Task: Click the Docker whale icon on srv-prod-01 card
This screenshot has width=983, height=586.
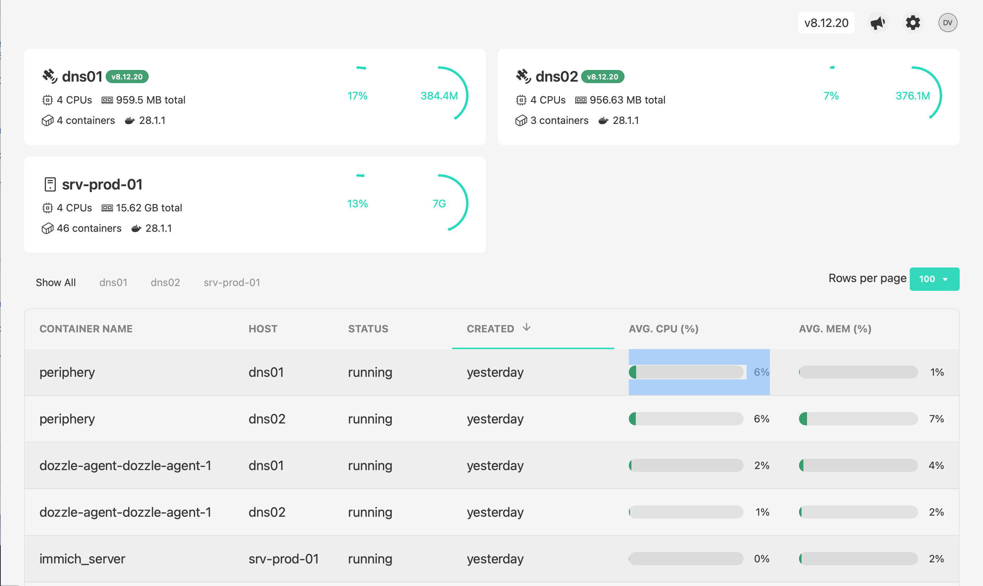Action: [x=136, y=228]
